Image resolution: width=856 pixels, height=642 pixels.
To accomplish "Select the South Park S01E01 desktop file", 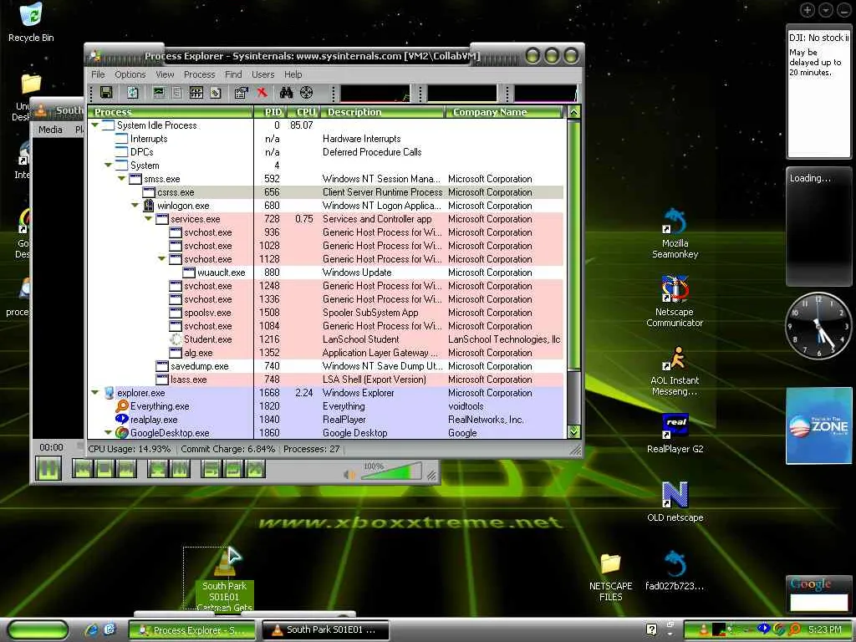I will tap(224, 580).
